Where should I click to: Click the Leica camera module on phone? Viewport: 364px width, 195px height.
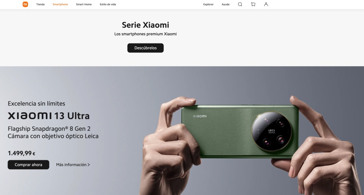point(271,132)
